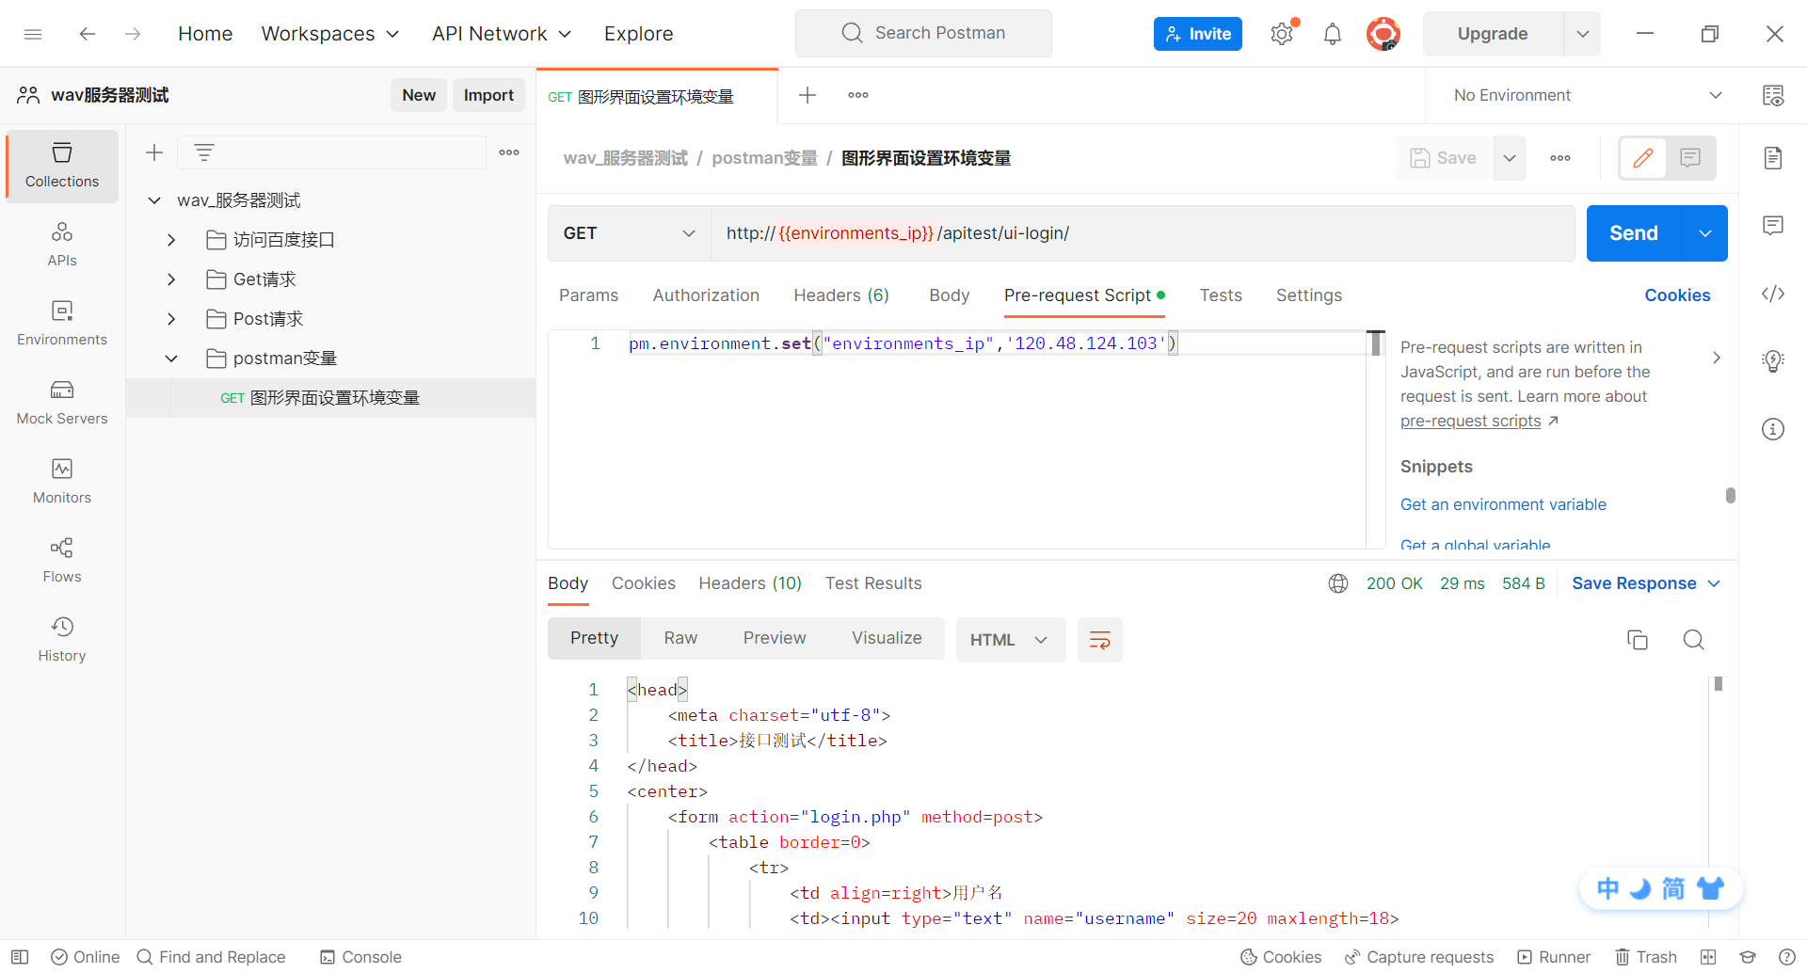The image size is (1807, 973).
Task: Open Environments in the sidebar
Action: 62,324
